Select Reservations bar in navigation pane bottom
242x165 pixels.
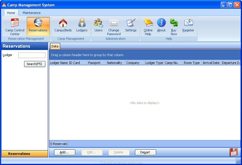[24, 154]
